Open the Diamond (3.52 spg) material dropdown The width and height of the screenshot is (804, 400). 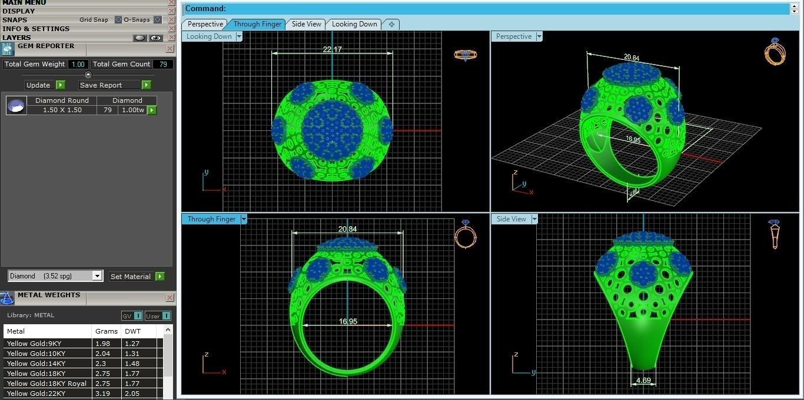click(x=98, y=276)
